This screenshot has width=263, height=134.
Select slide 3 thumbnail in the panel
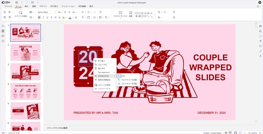[x=25, y=72]
